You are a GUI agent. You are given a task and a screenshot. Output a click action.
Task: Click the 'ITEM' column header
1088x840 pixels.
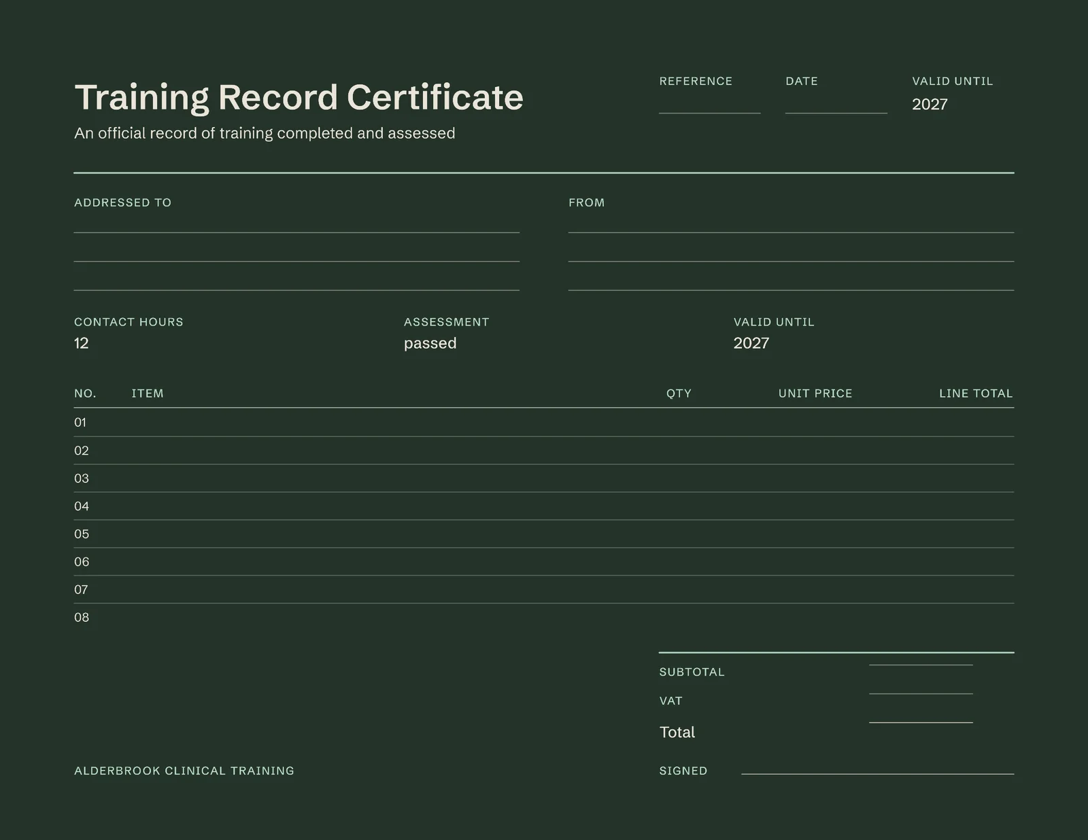click(148, 393)
